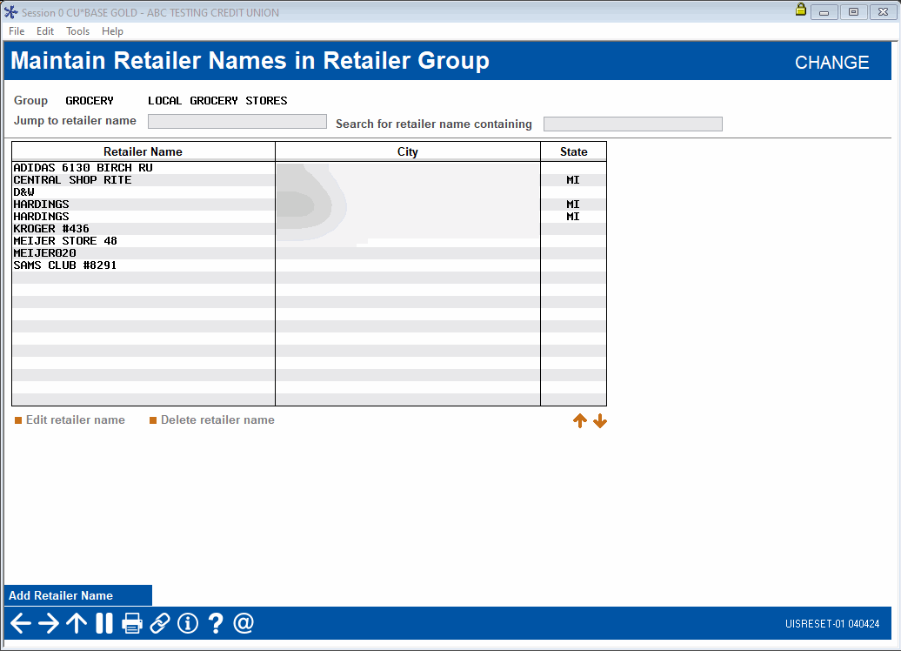Click the City column header
The height and width of the screenshot is (651, 901).
coord(407,151)
